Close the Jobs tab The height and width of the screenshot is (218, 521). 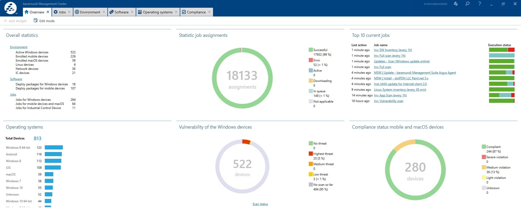click(69, 12)
